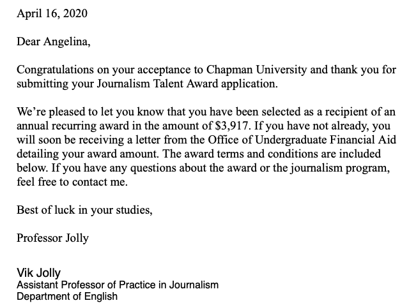Click the line "Department of English"
This screenshot has height=303, width=409.
[x=67, y=296]
